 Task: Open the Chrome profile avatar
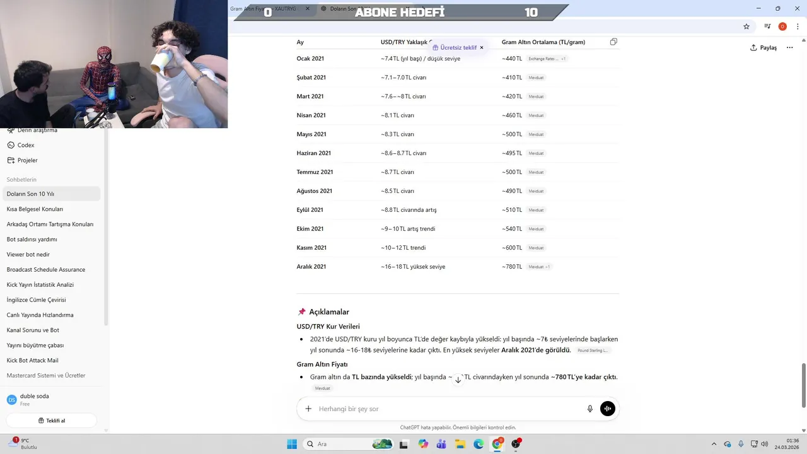pos(782,26)
